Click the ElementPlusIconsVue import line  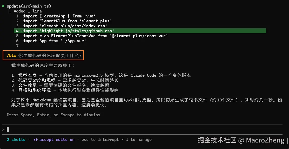pos(95,36)
